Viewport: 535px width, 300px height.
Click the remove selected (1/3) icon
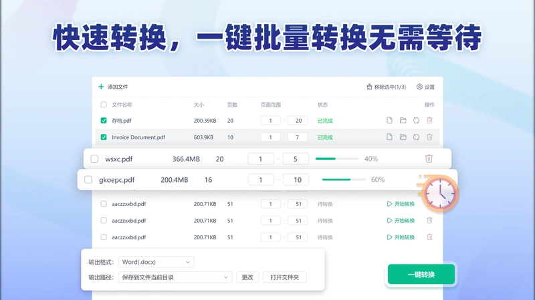369,87
